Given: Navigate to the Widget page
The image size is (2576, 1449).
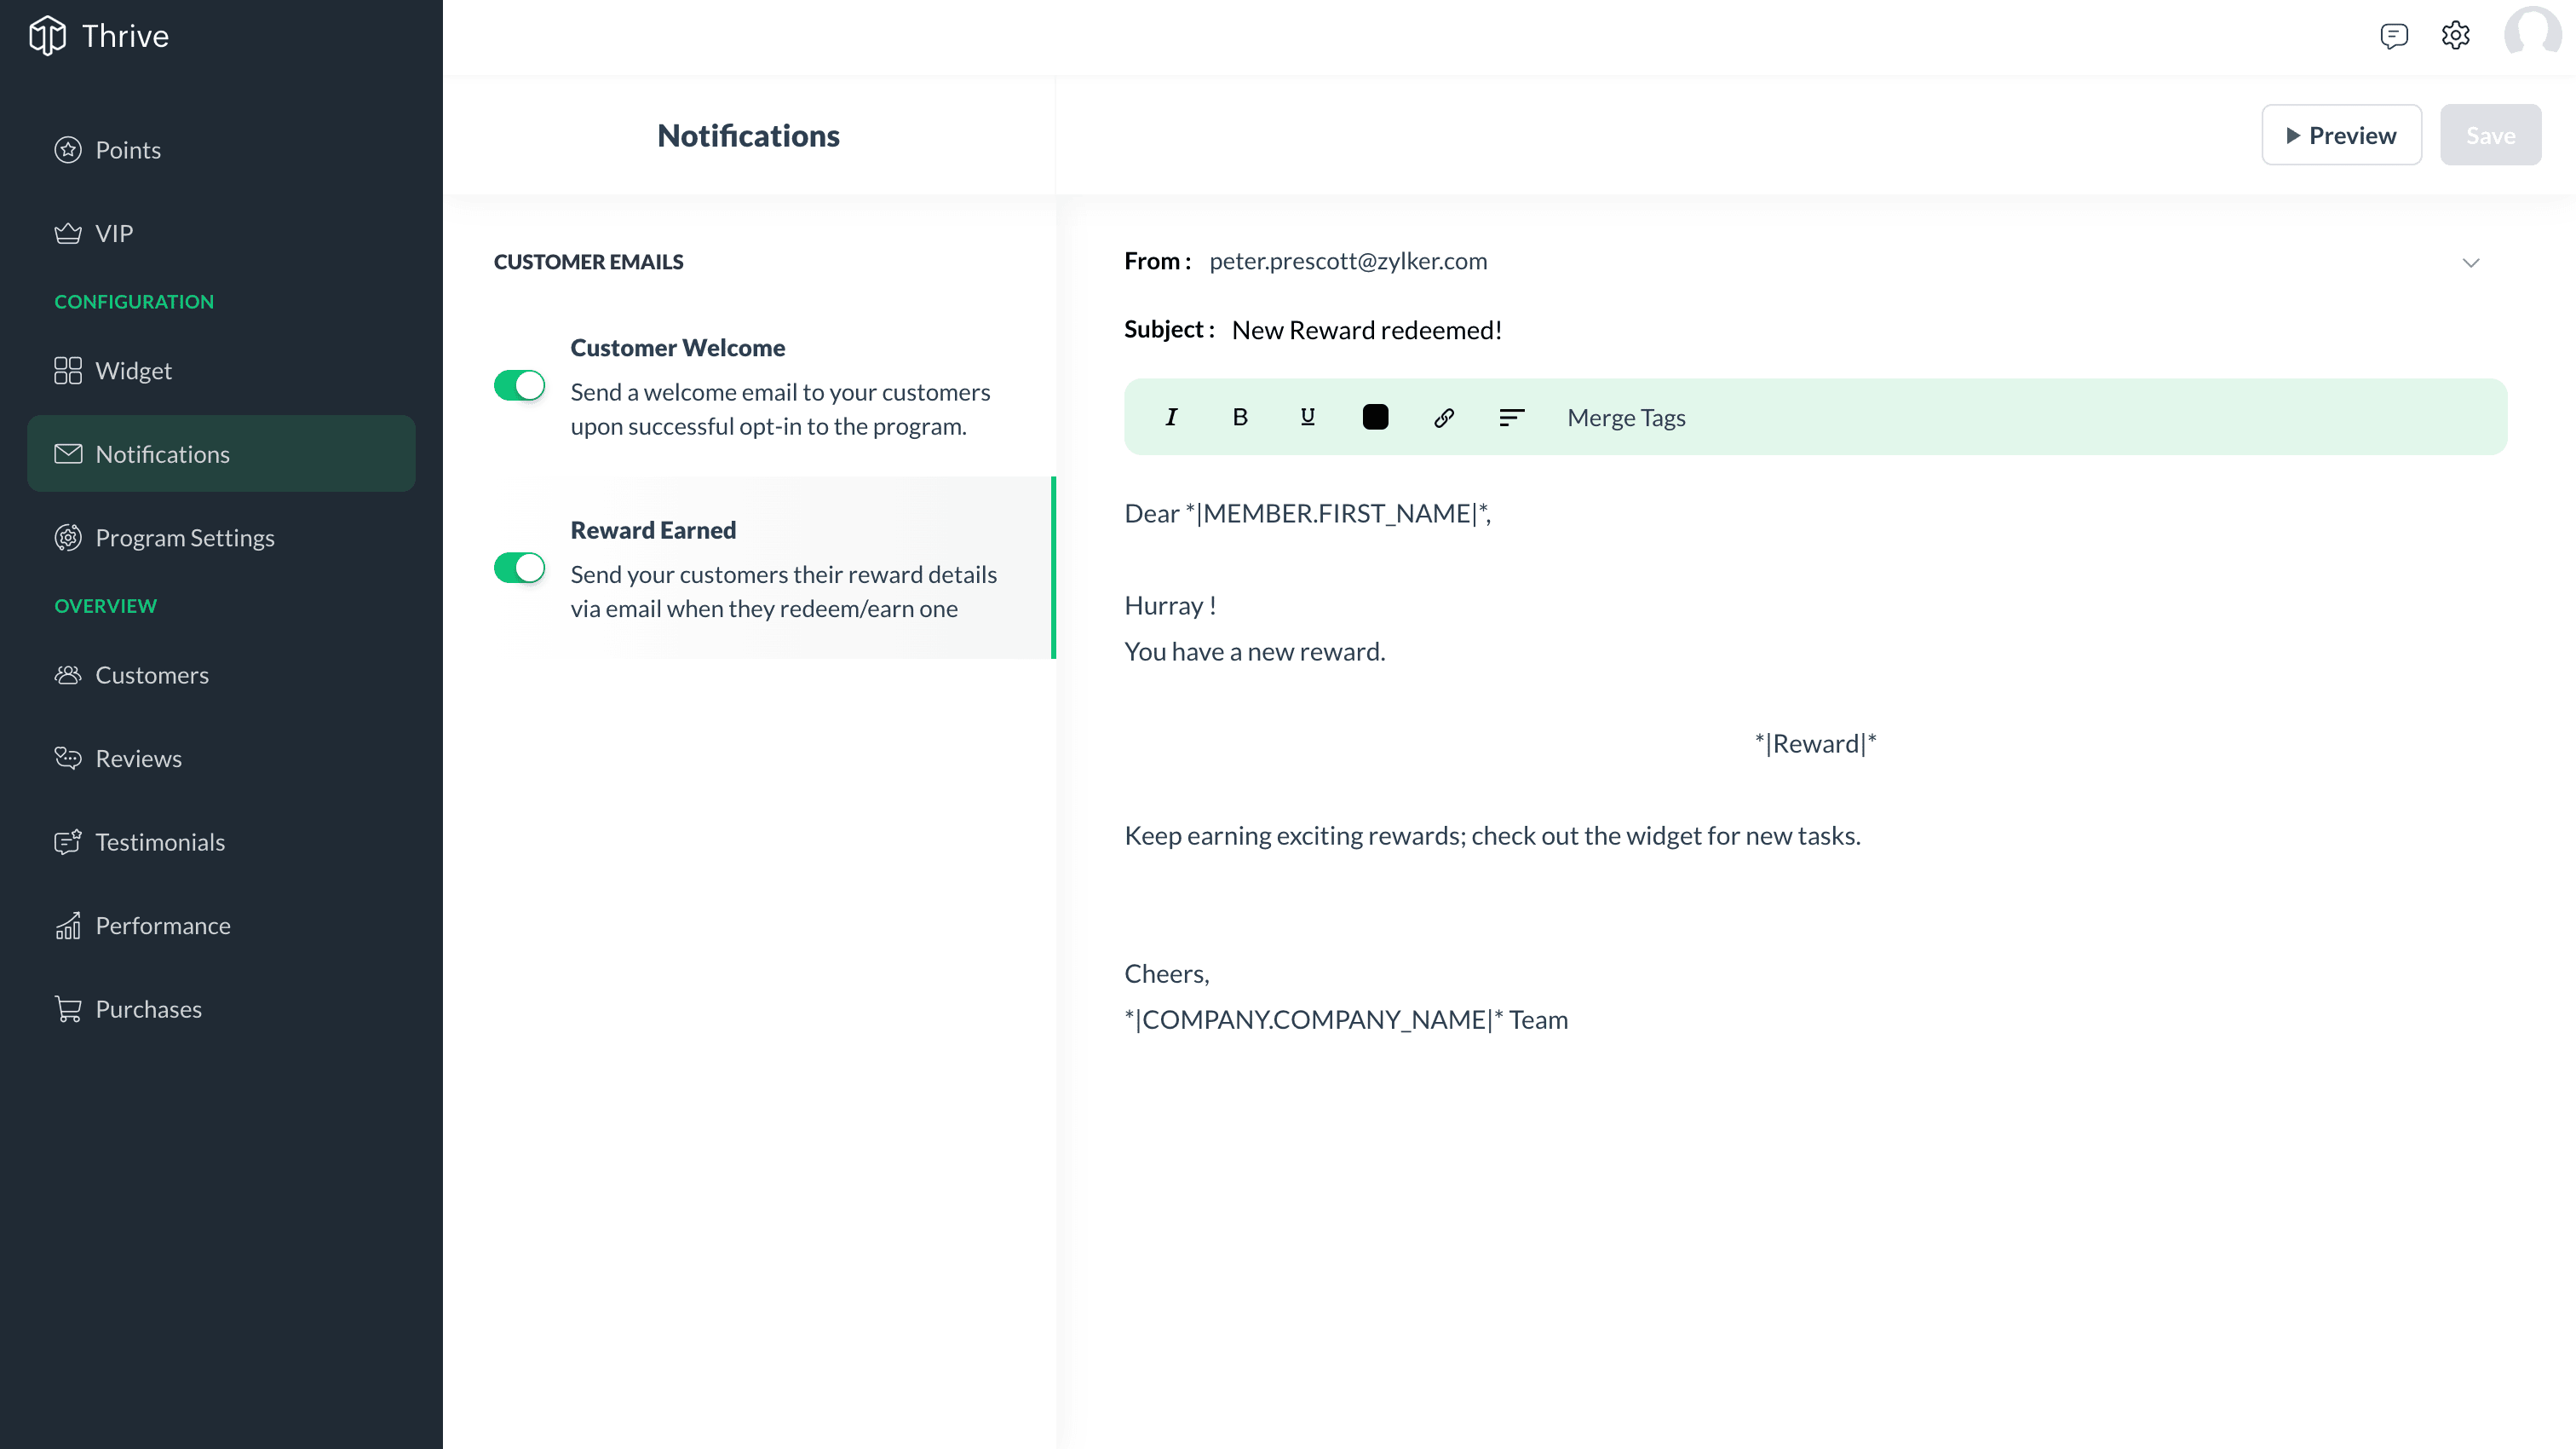Looking at the screenshot, I should pos(133,370).
